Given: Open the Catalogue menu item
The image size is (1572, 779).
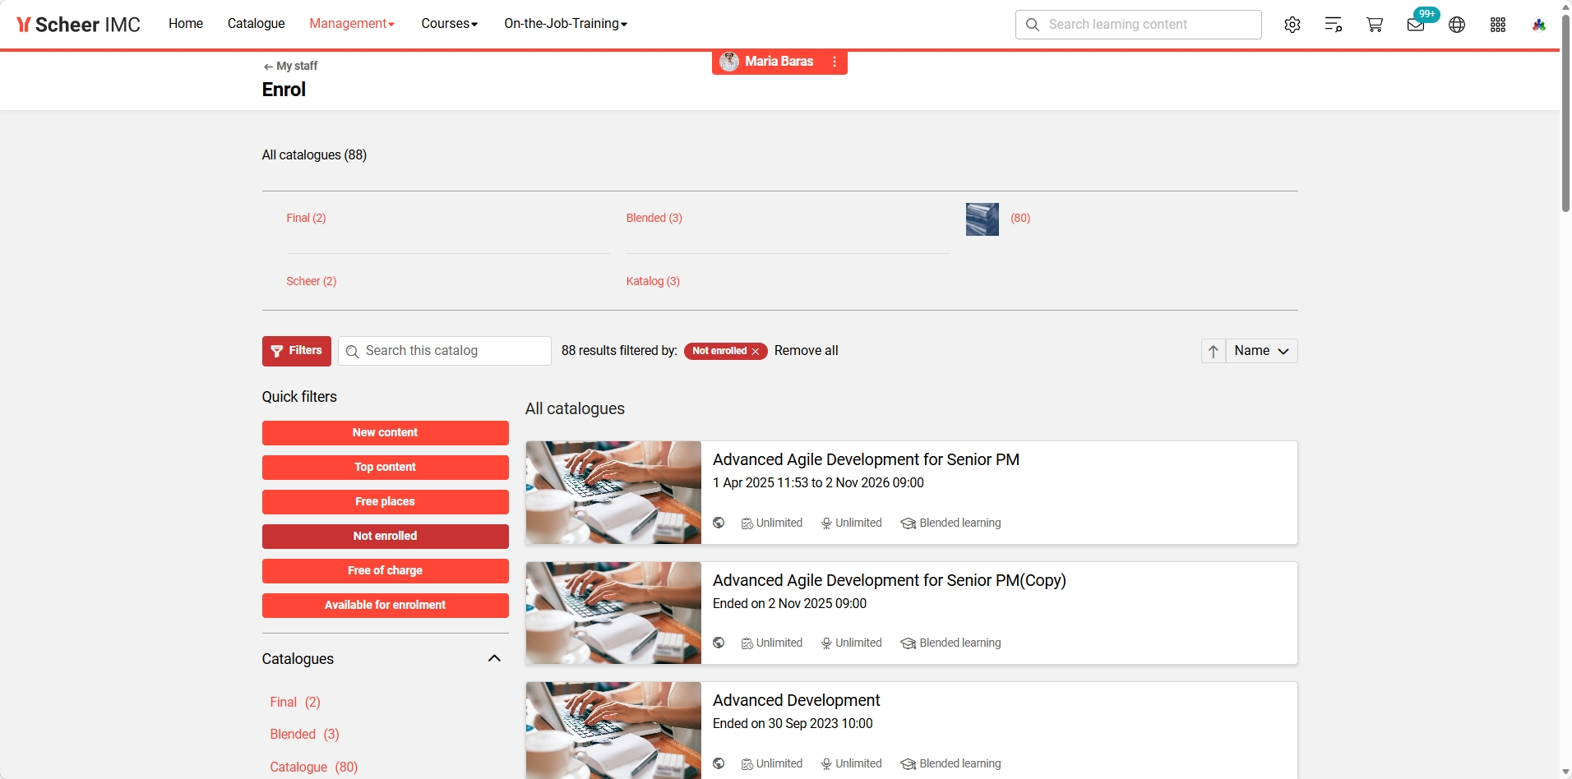Looking at the screenshot, I should coord(257,24).
